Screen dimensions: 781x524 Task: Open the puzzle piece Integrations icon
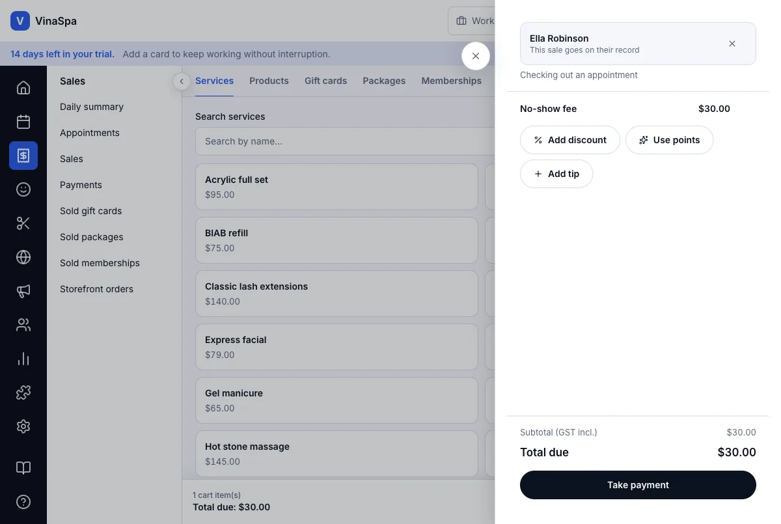point(23,393)
